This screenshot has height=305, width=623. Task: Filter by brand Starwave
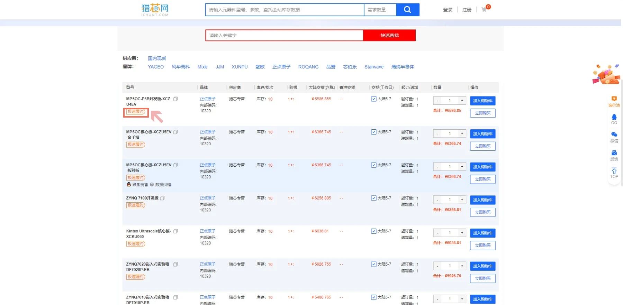[x=374, y=67]
